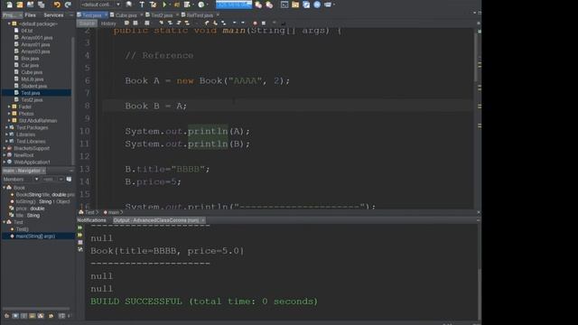This screenshot has height=325, width=578.
Task: Click the second re-run icon in Output
Action: tap(80, 235)
